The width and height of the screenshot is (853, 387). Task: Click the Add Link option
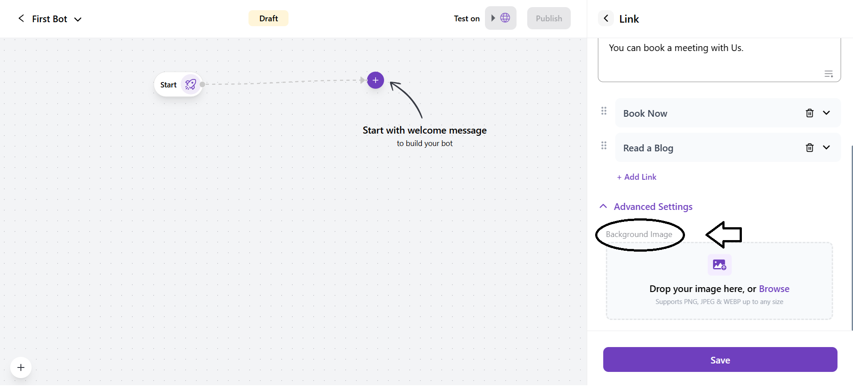(x=637, y=177)
